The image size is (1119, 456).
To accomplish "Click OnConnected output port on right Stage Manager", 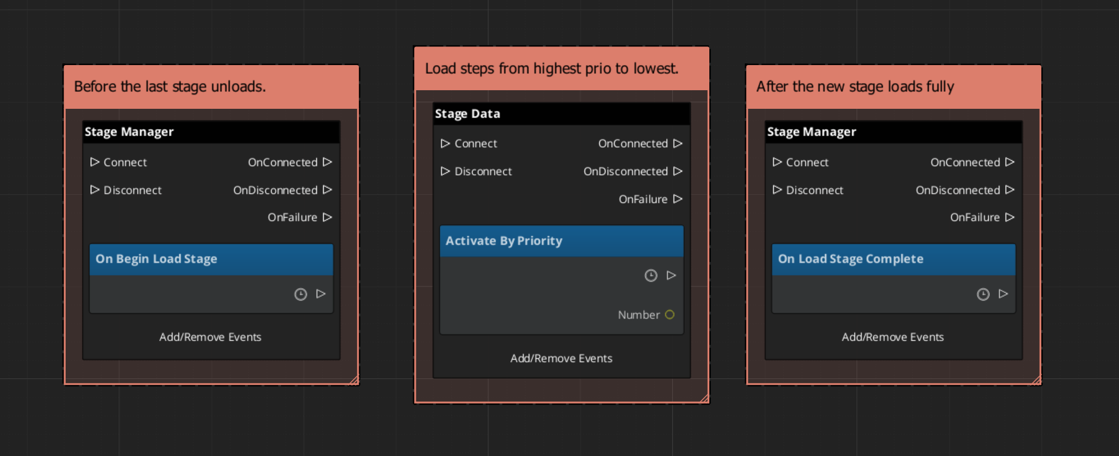I will (x=1010, y=162).
